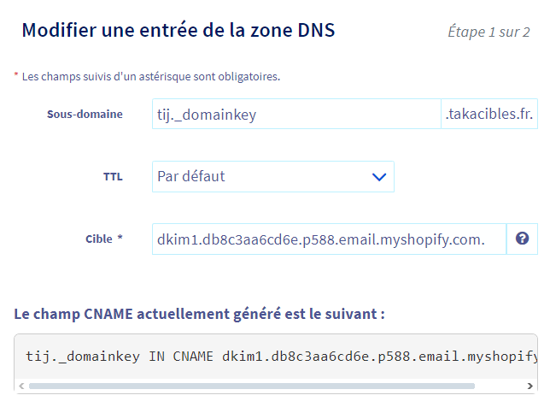The image size is (550, 407).
Task: Click the help question mark icon beside Cible
Action: (x=522, y=239)
